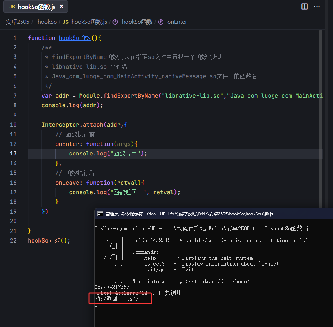Viewport: 333px width, 327px height.
Task: Click the https://frida.re/docs/home/ URL in terminal
Action: (210, 281)
